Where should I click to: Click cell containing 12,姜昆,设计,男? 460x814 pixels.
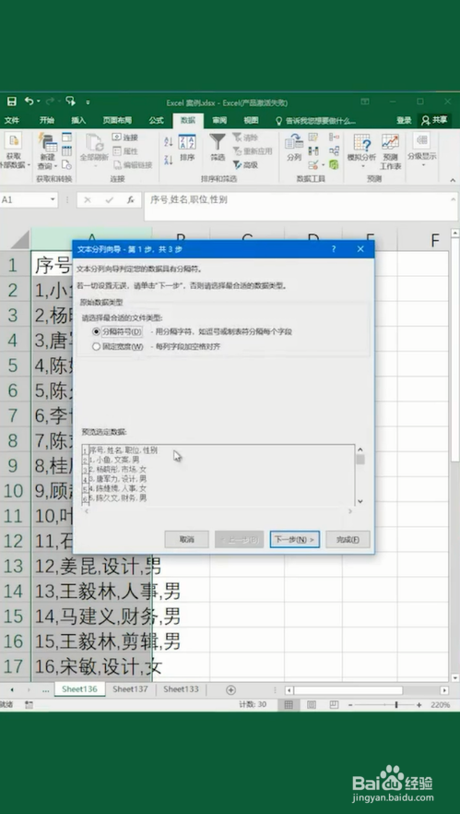[91, 566]
